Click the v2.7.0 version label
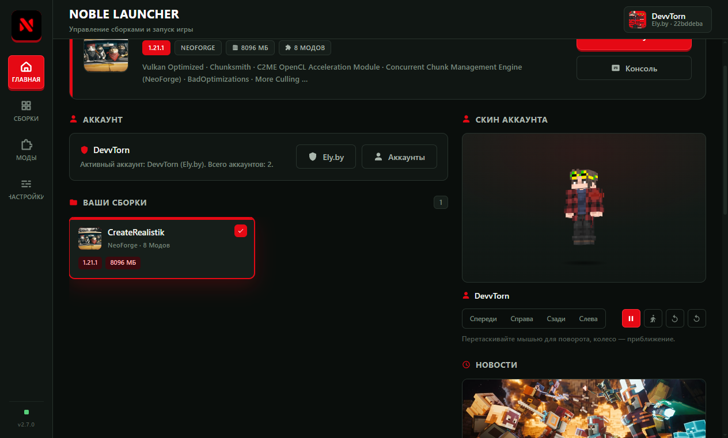This screenshot has width=728, height=438. point(26,424)
